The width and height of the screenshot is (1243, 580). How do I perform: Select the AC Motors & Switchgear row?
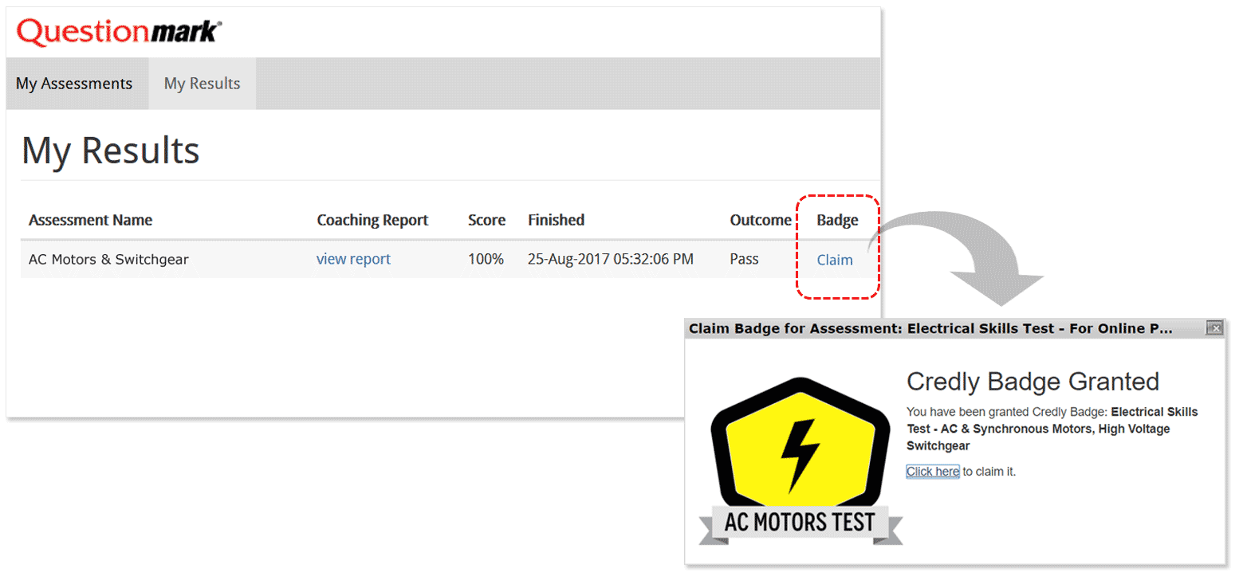point(108,259)
